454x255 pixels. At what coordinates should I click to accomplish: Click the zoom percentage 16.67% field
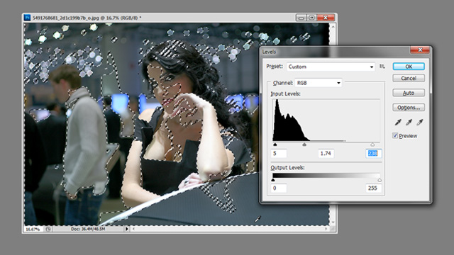tap(33, 229)
